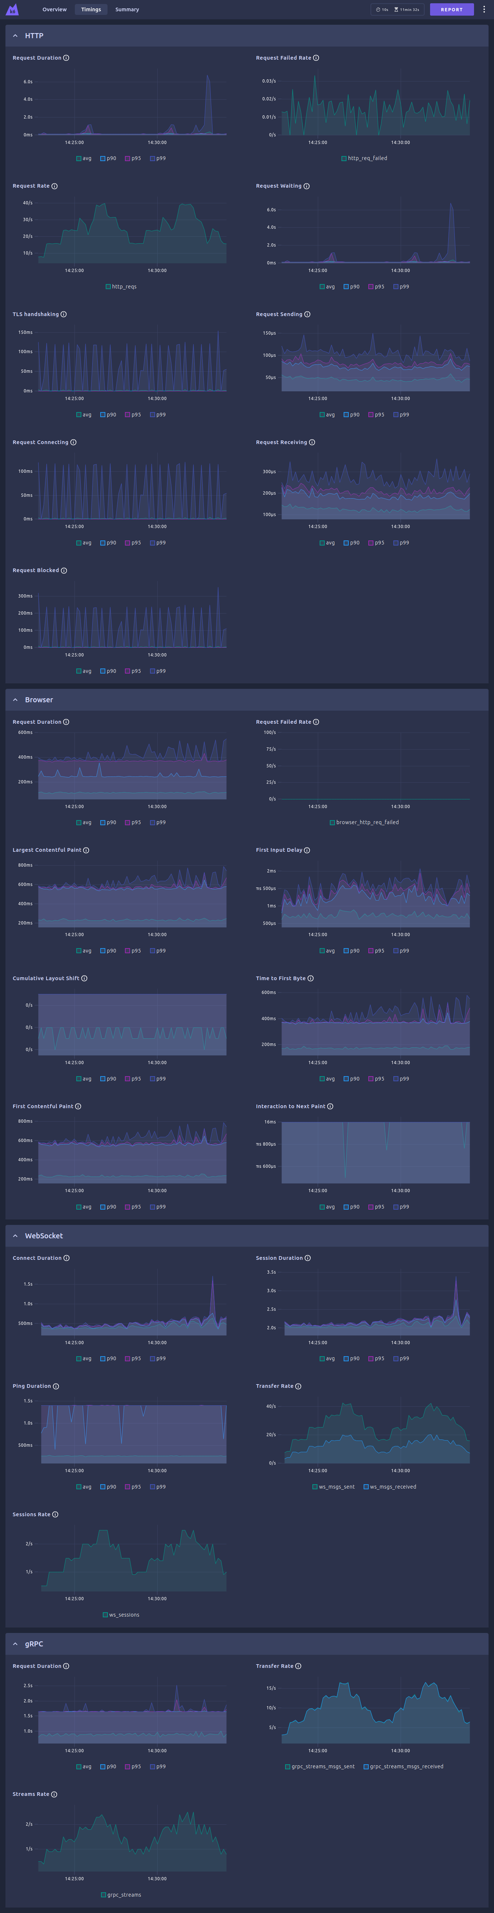Toggle p90 series in TLS handshaking legend
The width and height of the screenshot is (494, 1913).
coord(108,415)
